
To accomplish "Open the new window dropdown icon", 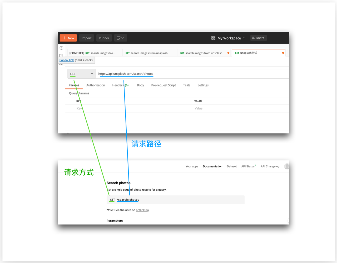I will pyautogui.click(x=121, y=38).
